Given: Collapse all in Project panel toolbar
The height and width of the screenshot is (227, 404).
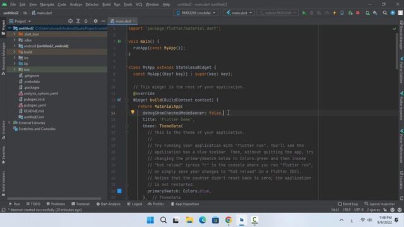Looking at the screenshot, I should (86, 21).
